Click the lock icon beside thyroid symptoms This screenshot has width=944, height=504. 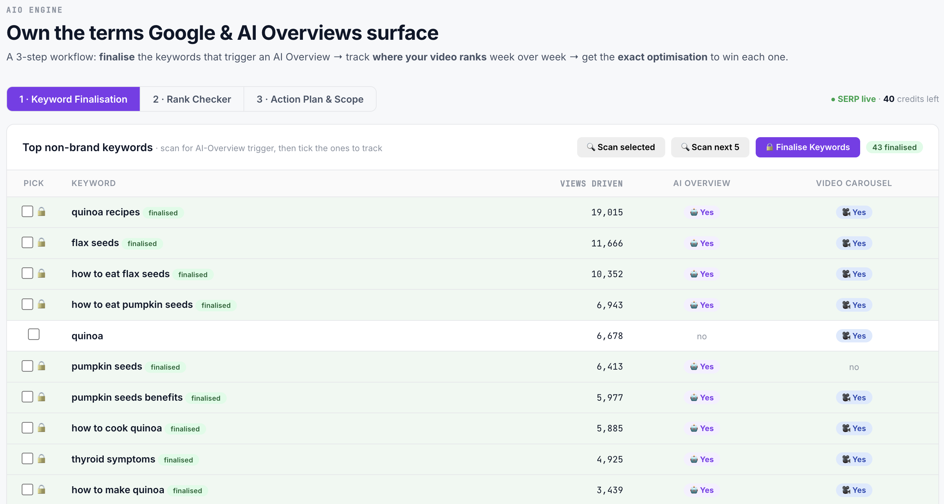pyautogui.click(x=42, y=459)
